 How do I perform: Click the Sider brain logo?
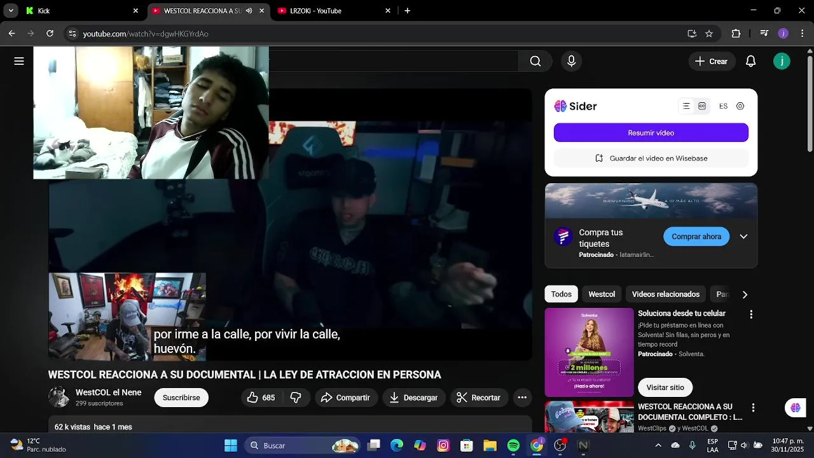coord(560,106)
